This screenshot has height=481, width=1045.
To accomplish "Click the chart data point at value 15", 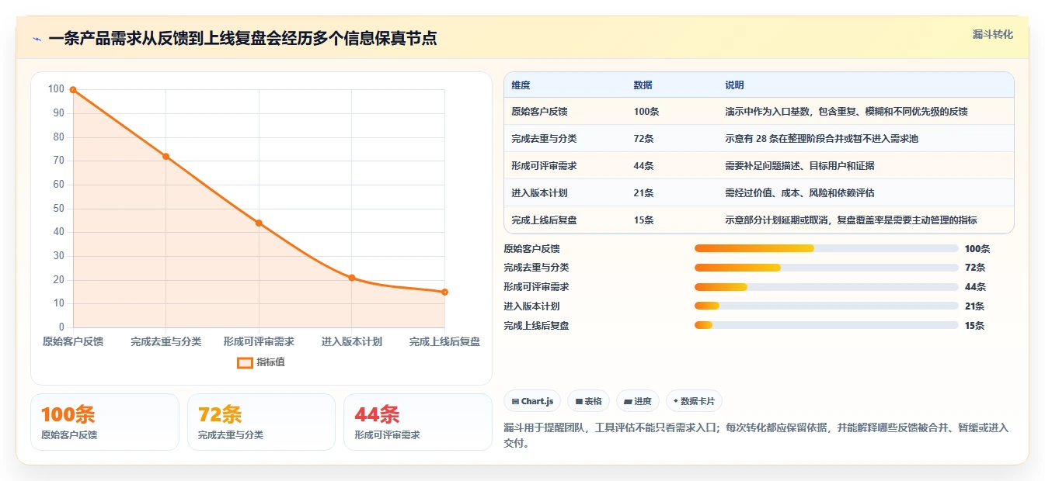I will [444, 292].
